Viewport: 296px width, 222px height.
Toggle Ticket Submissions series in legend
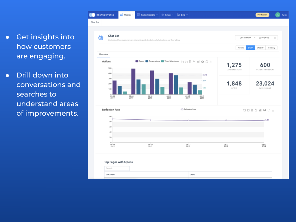point(170,61)
